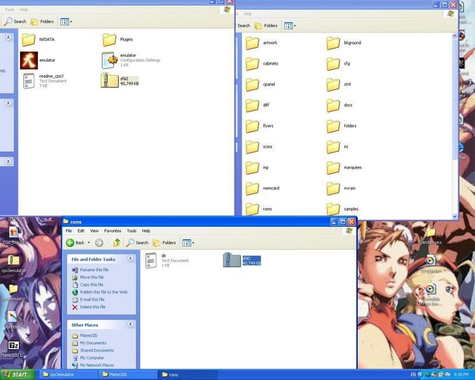Screen dimensions: 475x380
Task: Toggle Folders pane in roms window
Action: pos(164,242)
